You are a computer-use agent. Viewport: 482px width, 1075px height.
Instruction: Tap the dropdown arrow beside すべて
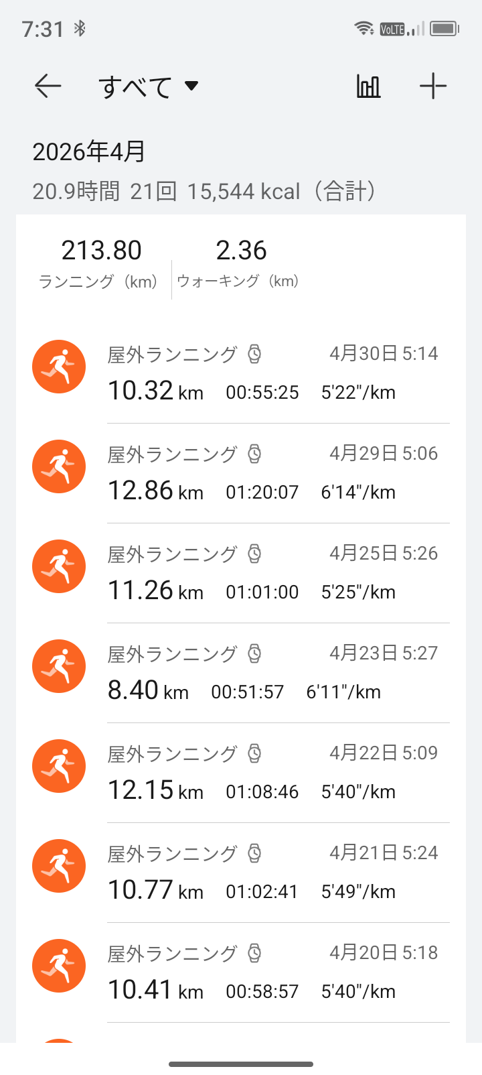coord(192,86)
